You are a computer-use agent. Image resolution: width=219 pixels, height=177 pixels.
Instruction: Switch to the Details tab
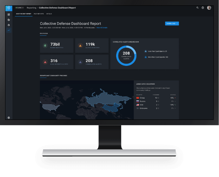click(x=49, y=14)
